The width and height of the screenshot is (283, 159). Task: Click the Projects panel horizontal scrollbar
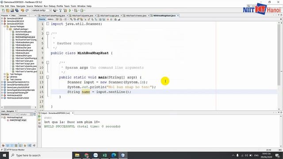(17, 107)
